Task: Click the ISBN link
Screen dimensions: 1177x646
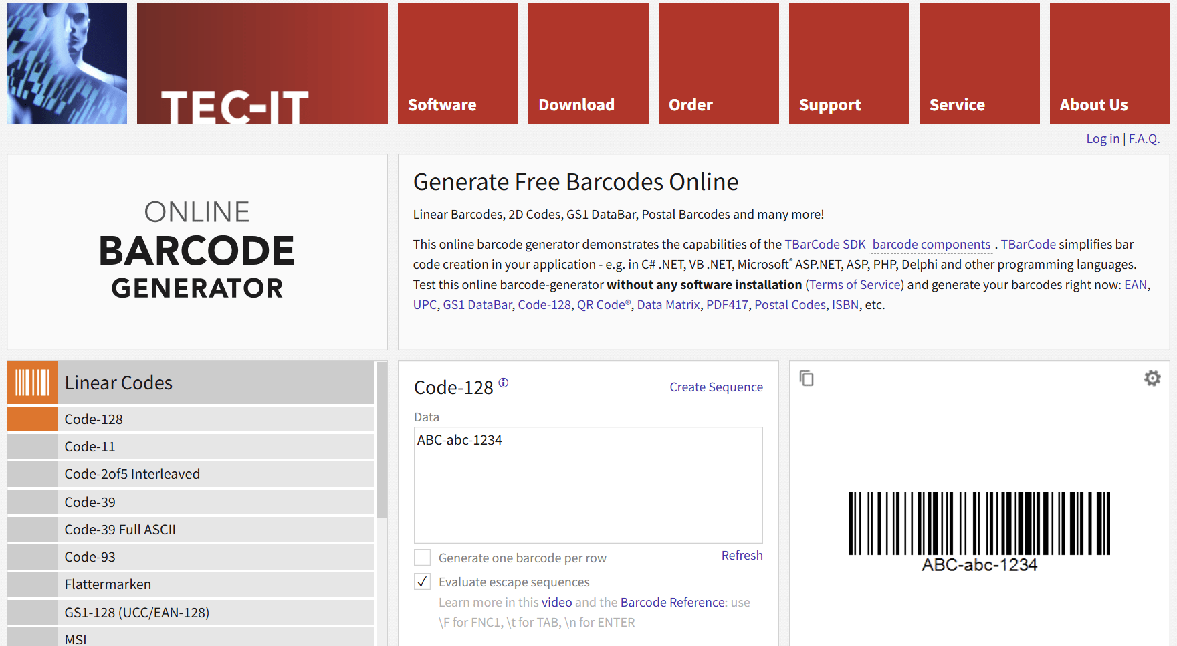Action: coord(845,304)
